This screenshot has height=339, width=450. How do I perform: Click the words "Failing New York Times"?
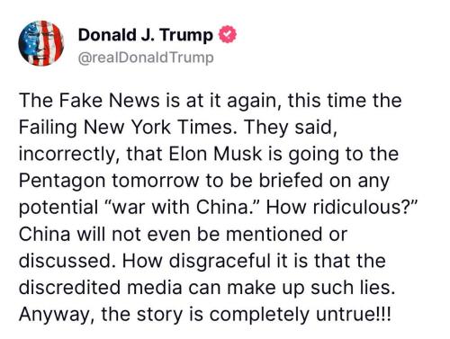coord(126,127)
